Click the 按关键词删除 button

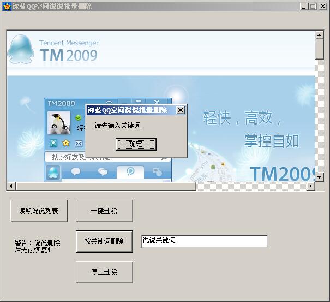pos(104,241)
